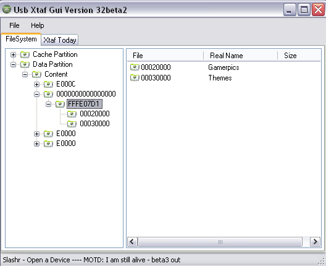
Task: Click the folder icon beside 0000000000000000
Action: 48,94
